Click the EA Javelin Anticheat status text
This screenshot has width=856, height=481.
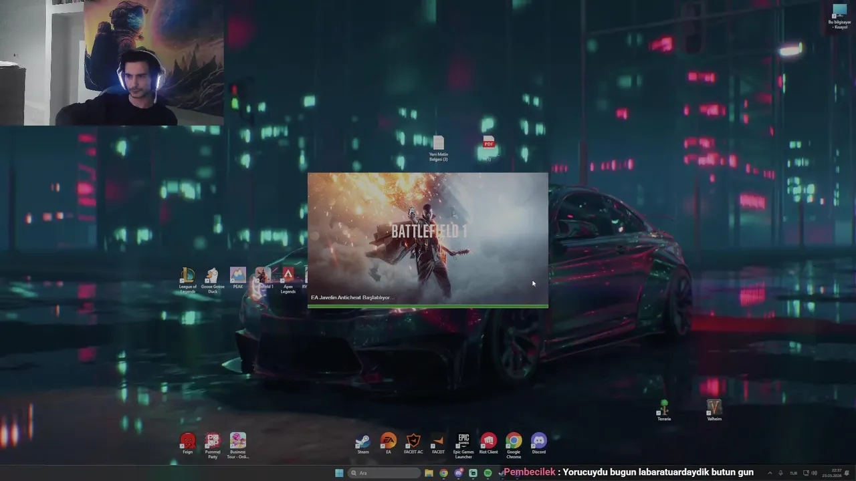coord(352,297)
